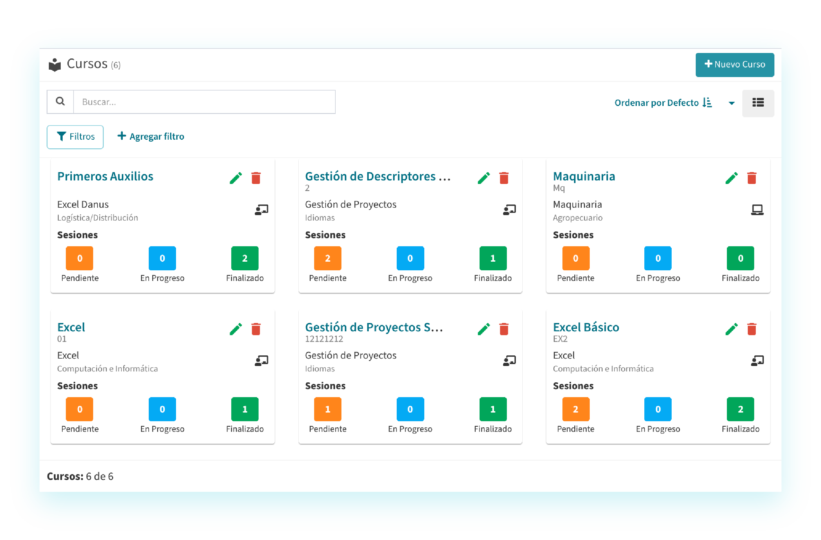The height and width of the screenshot is (540, 821).
Task: Click the laptop icon on Maquinaria card
Action: 757,210
